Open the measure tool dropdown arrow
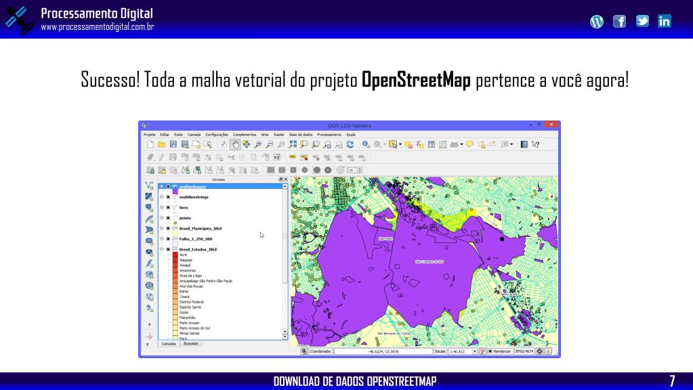Screen dimensions: 693x390 click(461, 144)
